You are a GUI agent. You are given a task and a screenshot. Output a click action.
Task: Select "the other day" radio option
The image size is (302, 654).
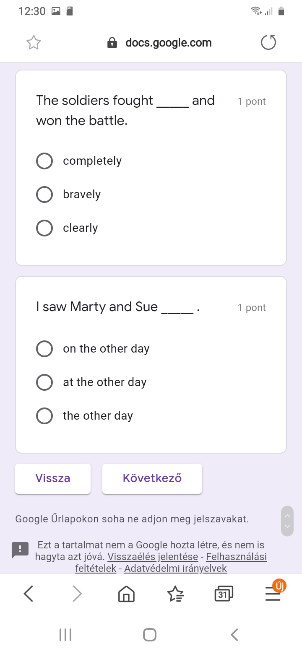(x=44, y=416)
